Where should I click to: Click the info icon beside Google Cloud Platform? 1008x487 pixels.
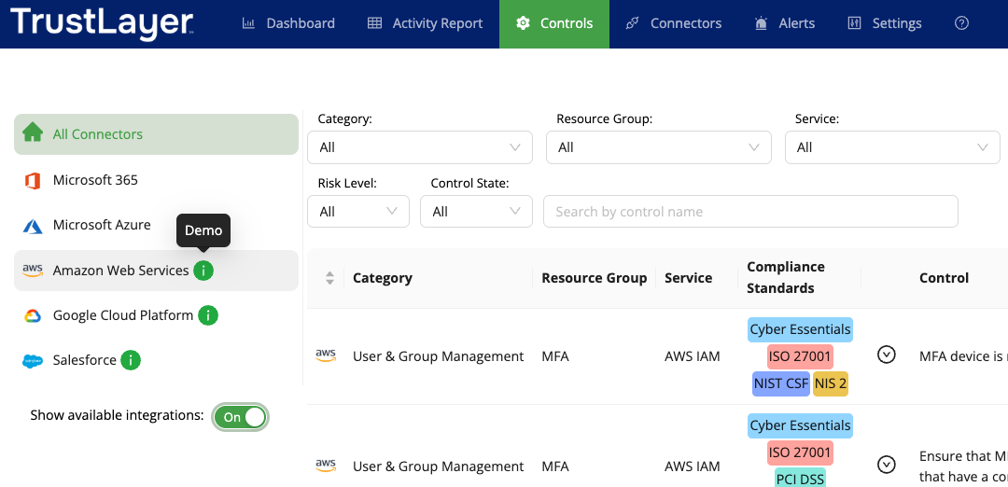click(207, 315)
